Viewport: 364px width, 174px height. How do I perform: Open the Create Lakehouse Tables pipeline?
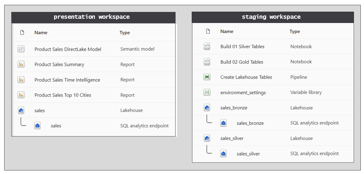246,77
